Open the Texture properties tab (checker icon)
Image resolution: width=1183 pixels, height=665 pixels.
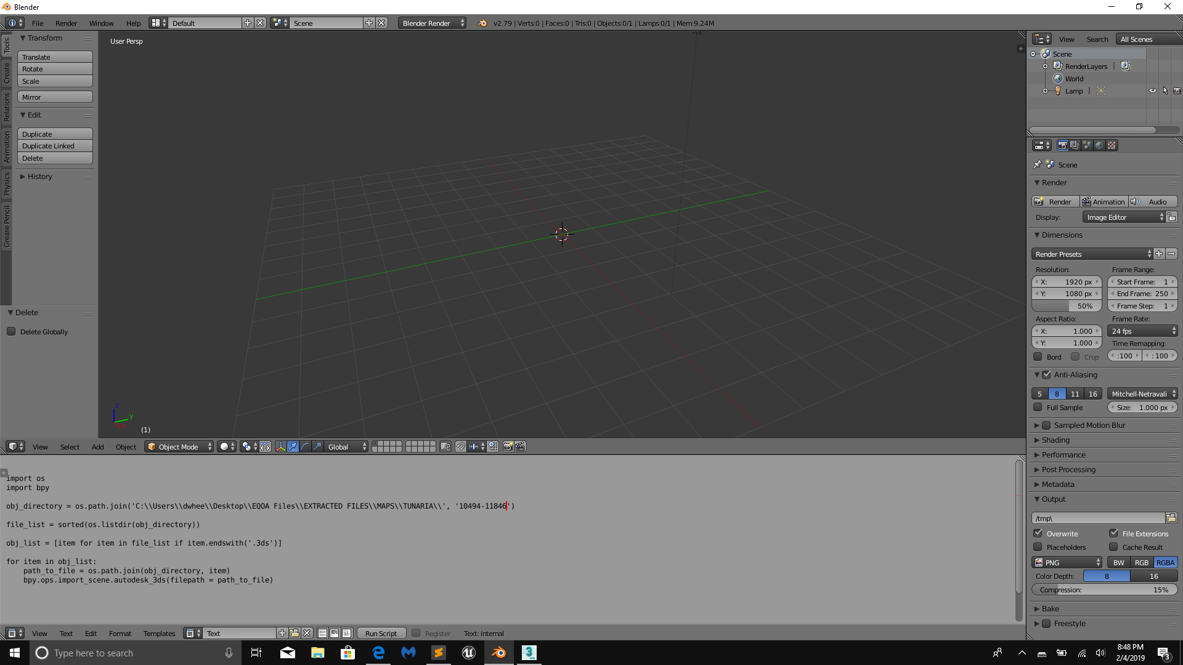pos(1112,145)
